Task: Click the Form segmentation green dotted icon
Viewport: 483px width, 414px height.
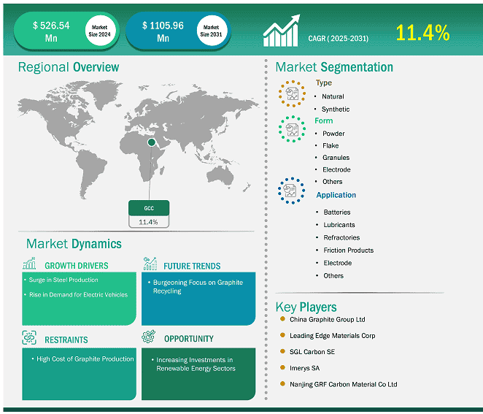Action: click(x=292, y=129)
